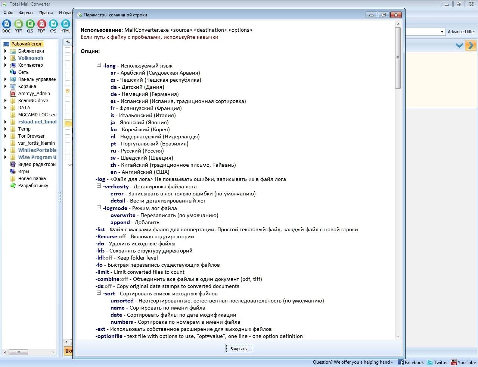478x367 pixels.
Task: Expand the WinHexPortable folder arrow
Action: click(5, 150)
